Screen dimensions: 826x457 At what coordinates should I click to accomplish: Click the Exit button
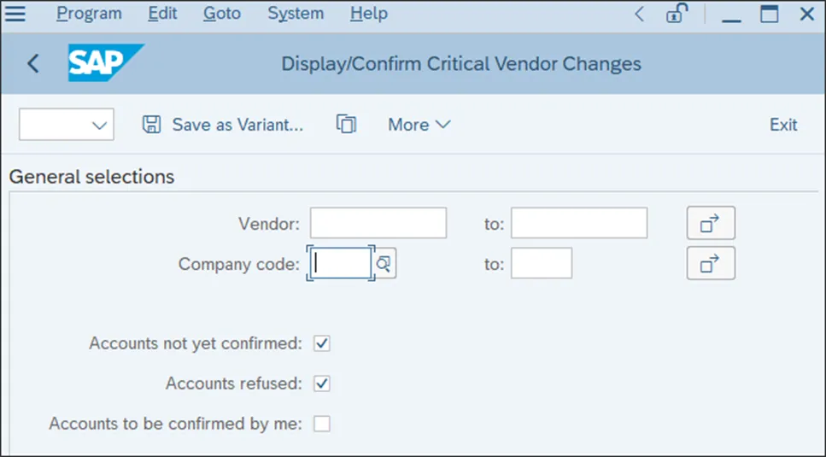coord(783,125)
